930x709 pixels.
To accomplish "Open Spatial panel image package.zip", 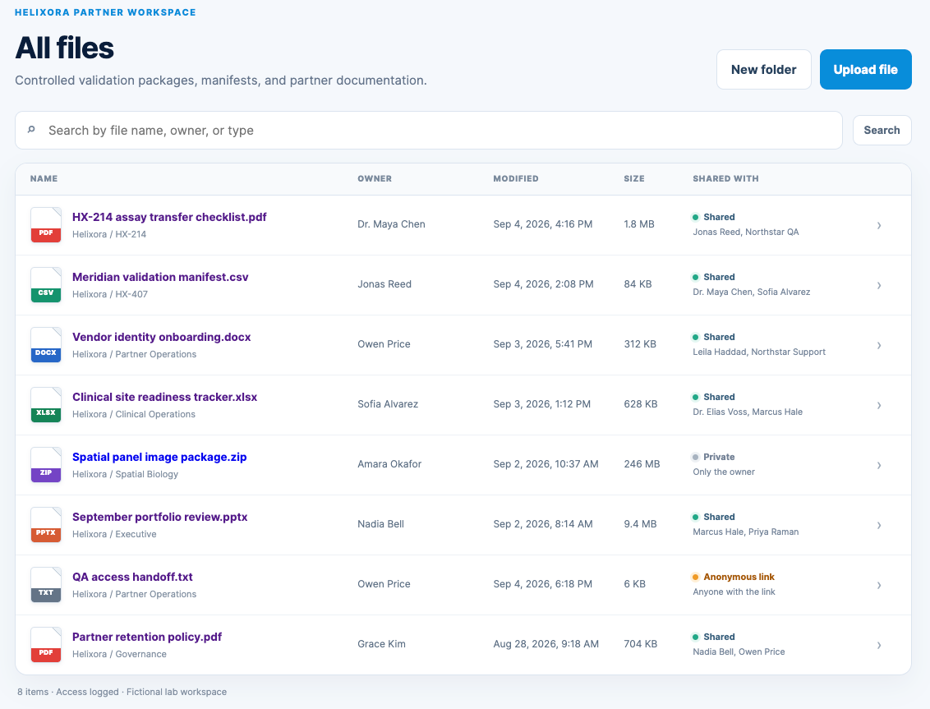I will (x=159, y=457).
